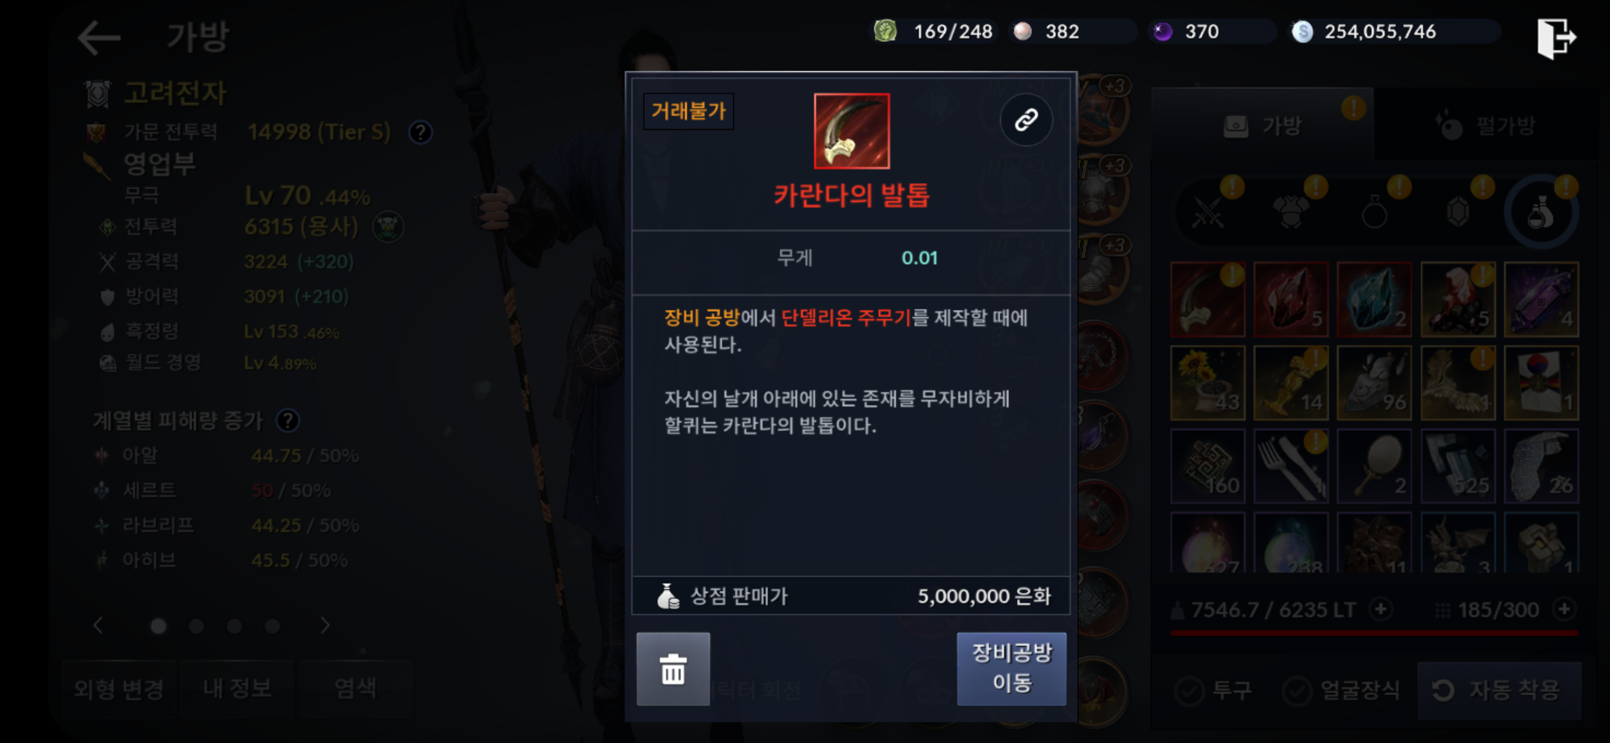The image size is (1610, 743).
Task: Click the exit door icon
Action: click(1556, 38)
